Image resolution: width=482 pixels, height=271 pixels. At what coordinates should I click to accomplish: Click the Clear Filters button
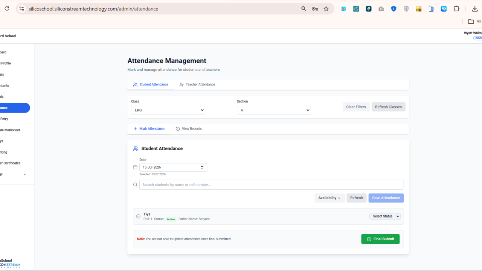tap(356, 107)
